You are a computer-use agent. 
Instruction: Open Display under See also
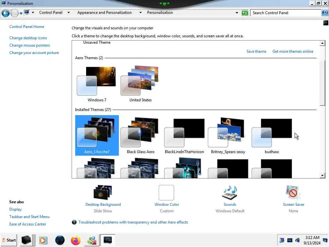[15, 209]
